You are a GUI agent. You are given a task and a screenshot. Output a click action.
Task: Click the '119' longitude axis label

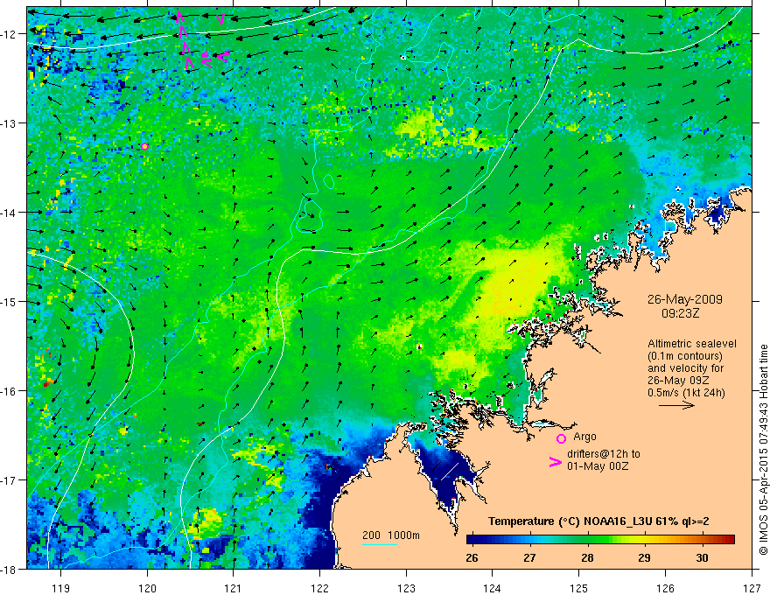coord(61,588)
